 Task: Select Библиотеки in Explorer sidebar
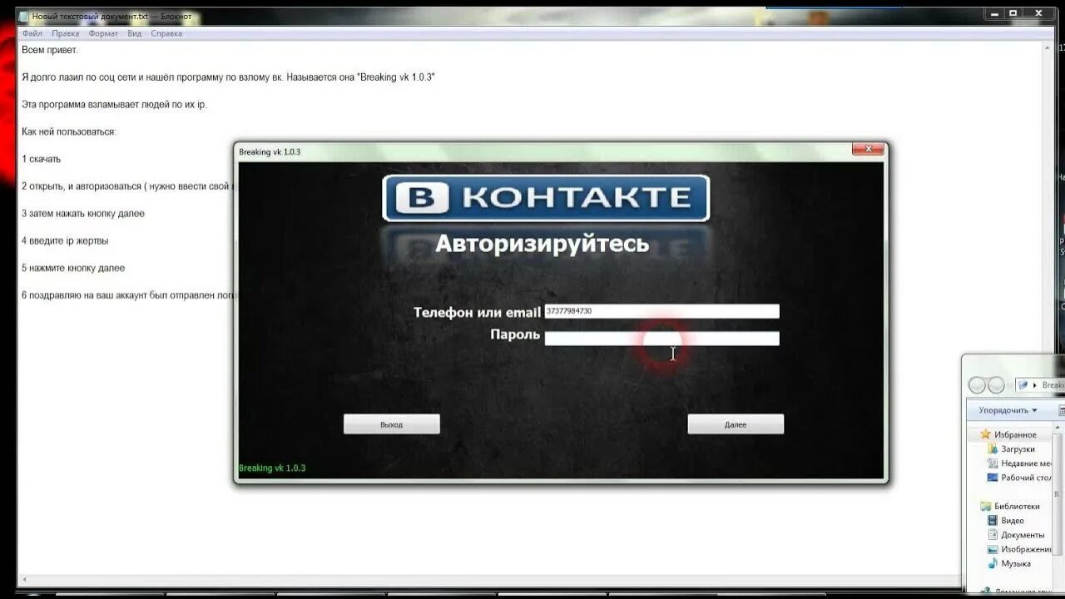click(x=1017, y=506)
